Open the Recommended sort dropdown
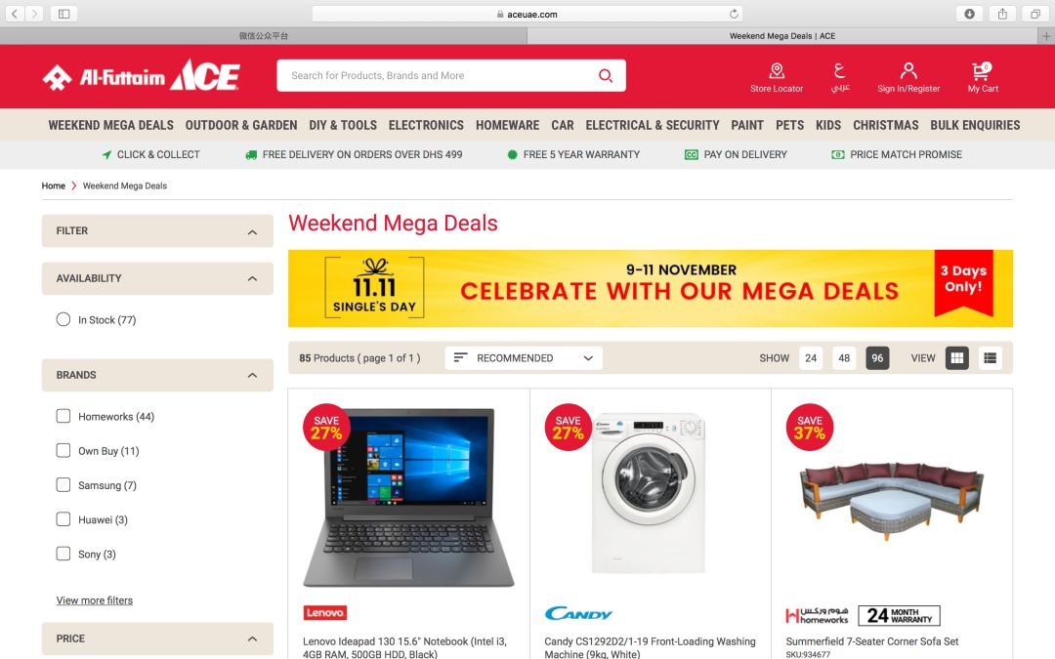The height and width of the screenshot is (659, 1055). point(524,357)
